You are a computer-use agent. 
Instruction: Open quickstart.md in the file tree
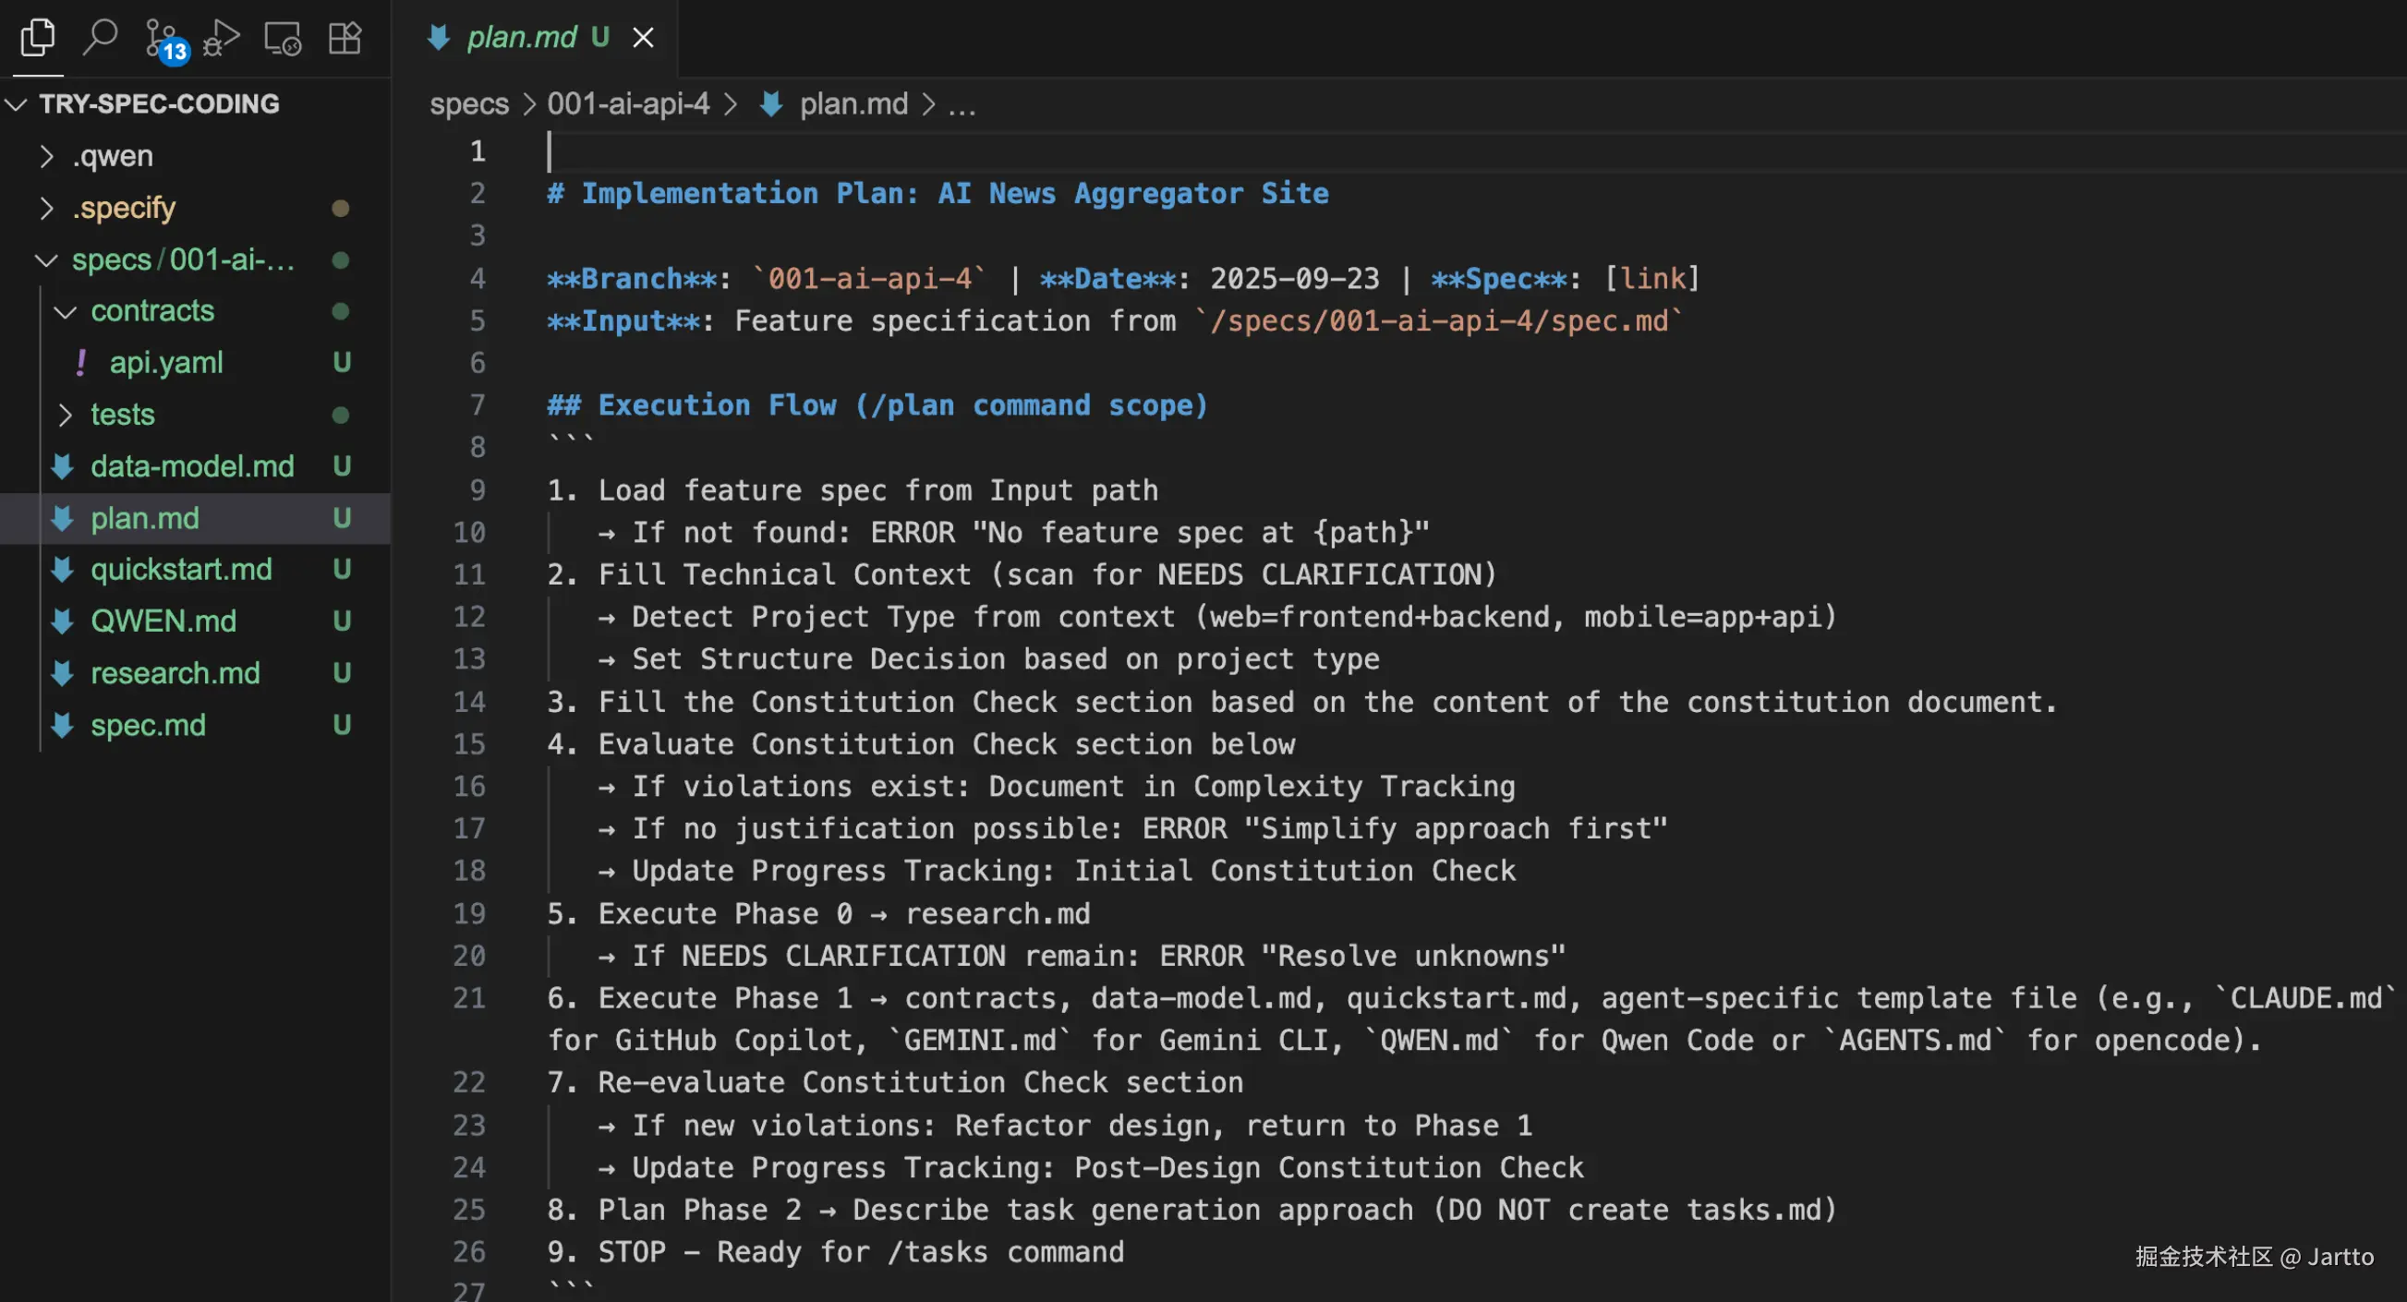click(x=181, y=570)
